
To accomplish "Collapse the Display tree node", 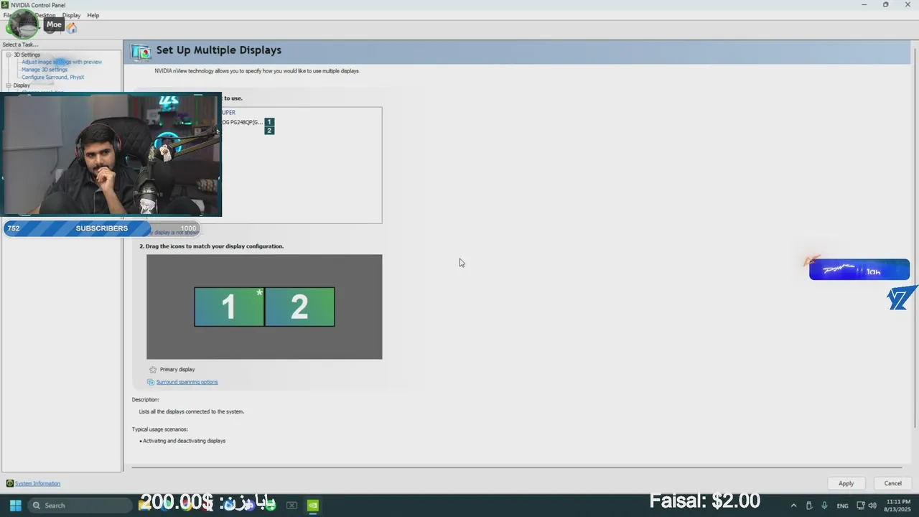I will coord(9,85).
